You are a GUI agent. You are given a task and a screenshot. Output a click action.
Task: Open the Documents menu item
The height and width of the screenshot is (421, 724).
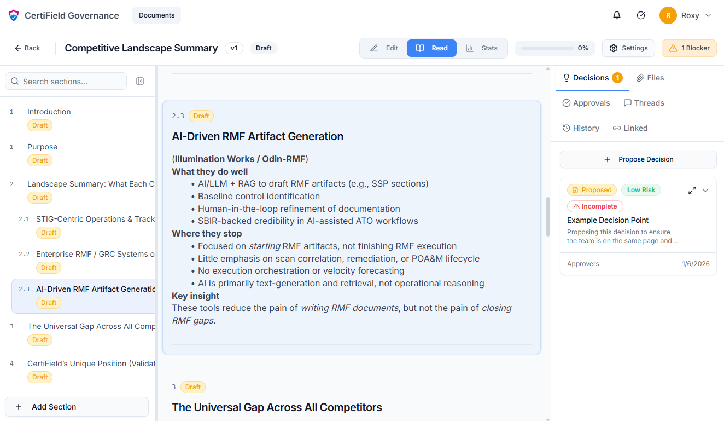click(156, 15)
